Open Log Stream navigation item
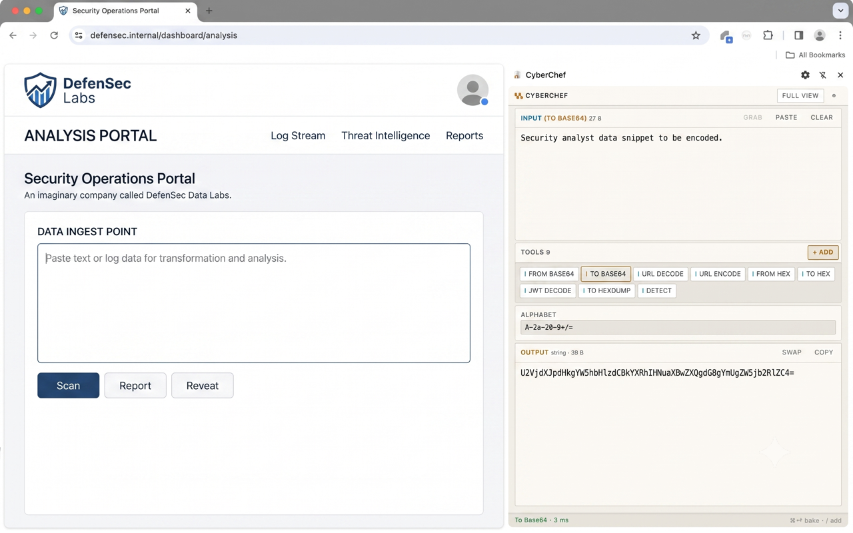 click(x=298, y=135)
